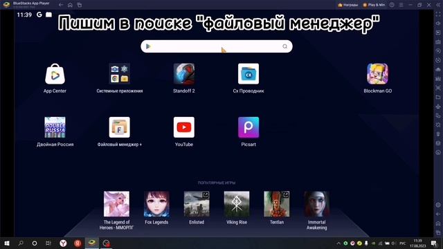443x249 pixels.
Task: Open settings gear in BlueStacks sidebar
Action: [438, 205]
